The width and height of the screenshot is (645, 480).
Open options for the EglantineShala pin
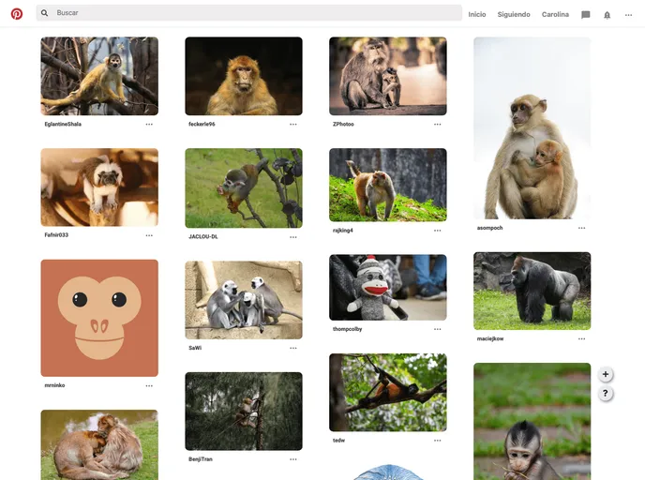149,124
